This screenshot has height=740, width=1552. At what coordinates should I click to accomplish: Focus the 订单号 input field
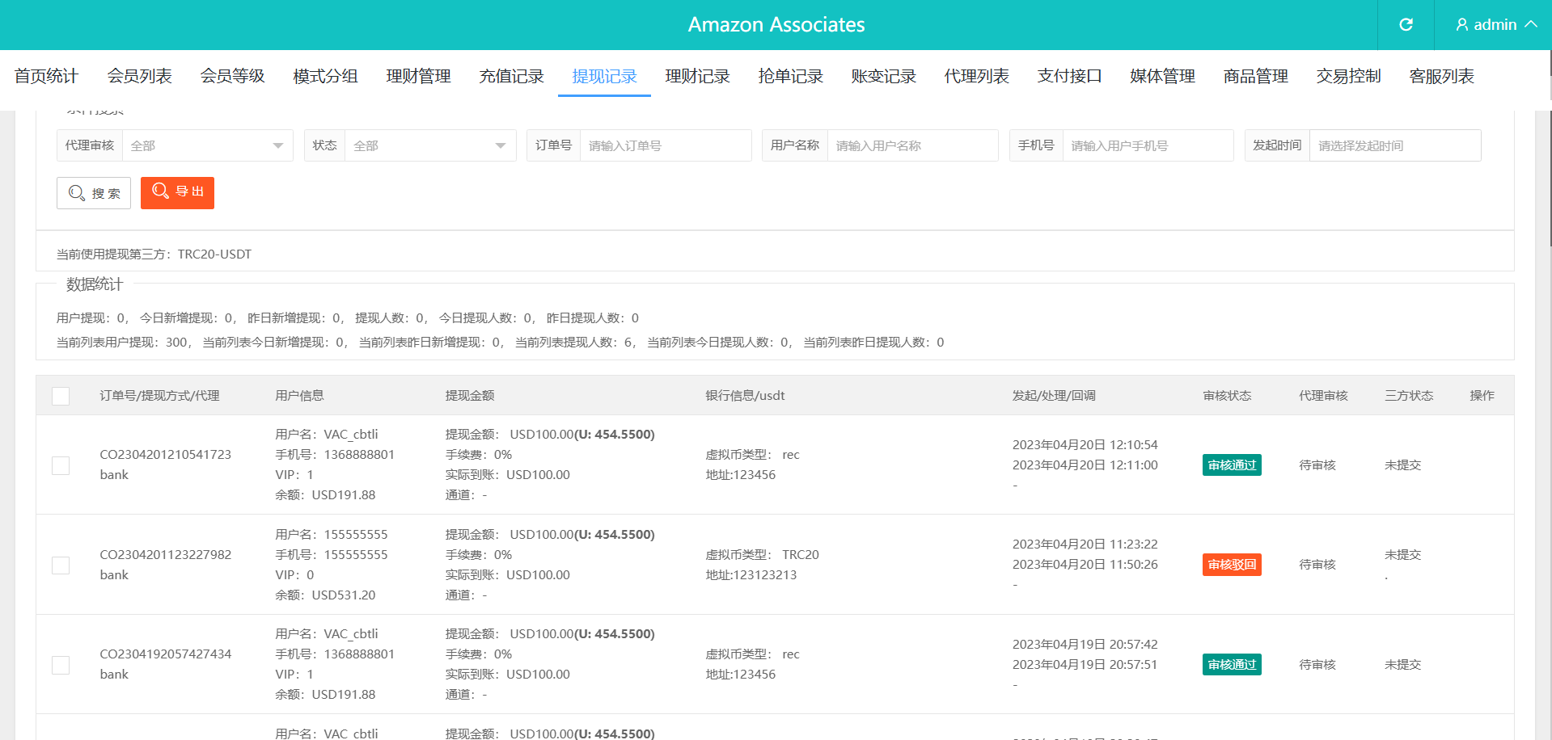click(666, 145)
